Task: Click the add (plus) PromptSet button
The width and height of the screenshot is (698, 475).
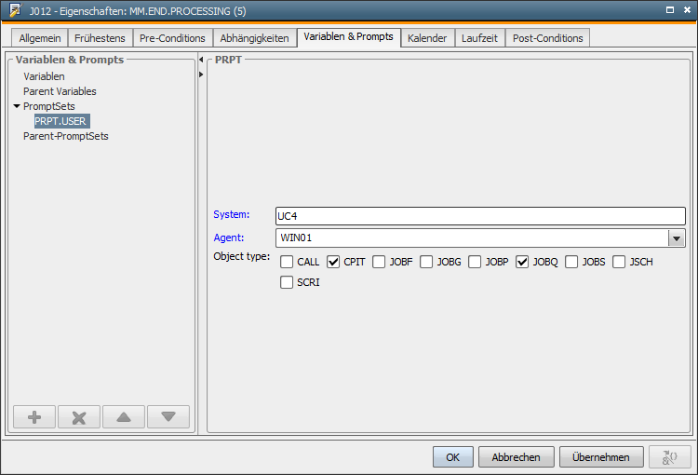Action: (34, 417)
